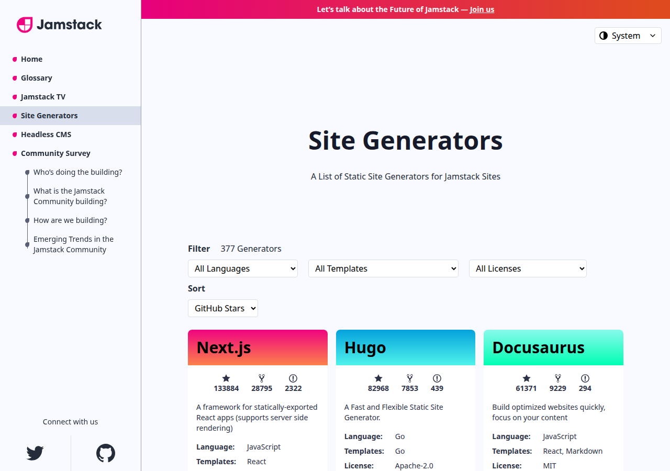The image size is (670, 471).
Task: Click the star icon on Docusaurus card
Action: tap(527, 378)
